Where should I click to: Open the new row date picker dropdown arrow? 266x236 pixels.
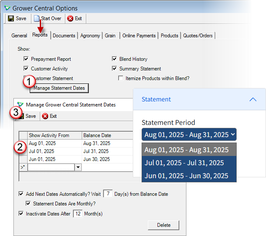coord(78,167)
